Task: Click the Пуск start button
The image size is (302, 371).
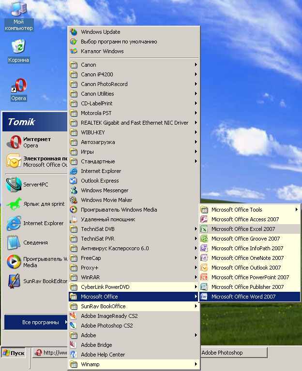Action: coord(14,353)
